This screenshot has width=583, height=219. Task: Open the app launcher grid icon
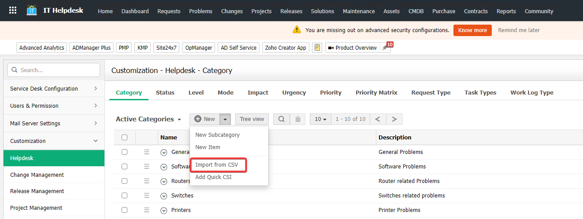tap(13, 11)
